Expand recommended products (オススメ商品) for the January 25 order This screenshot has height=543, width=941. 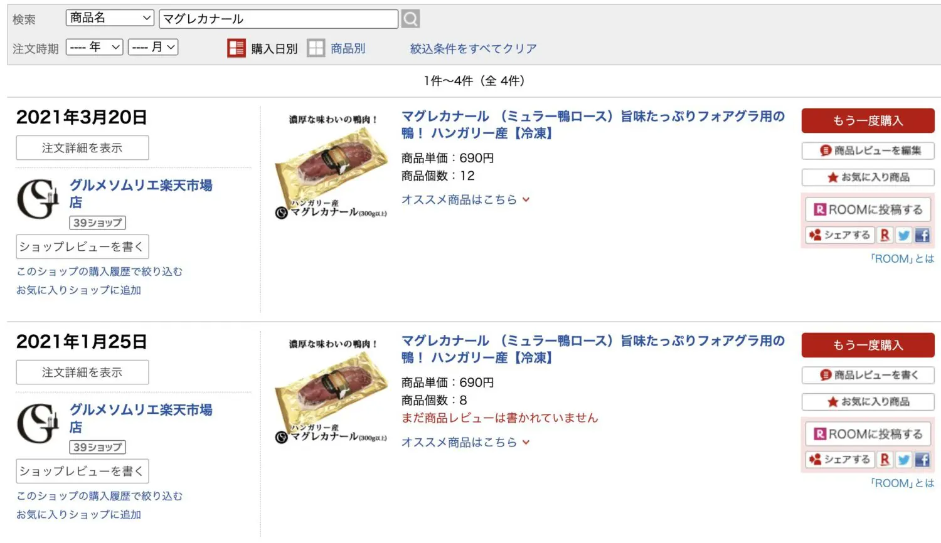click(465, 442)
